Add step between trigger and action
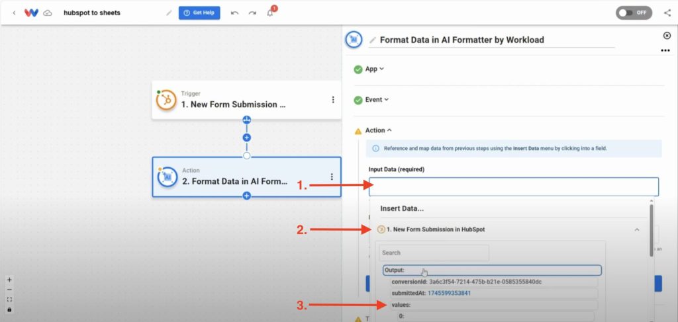The image size is (678, 322). (246, 138)
